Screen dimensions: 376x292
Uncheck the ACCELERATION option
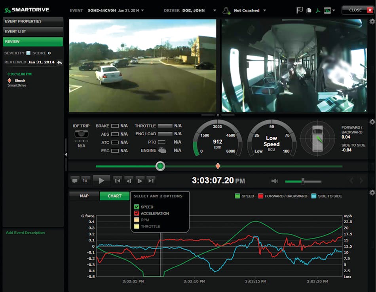point(137,213)
